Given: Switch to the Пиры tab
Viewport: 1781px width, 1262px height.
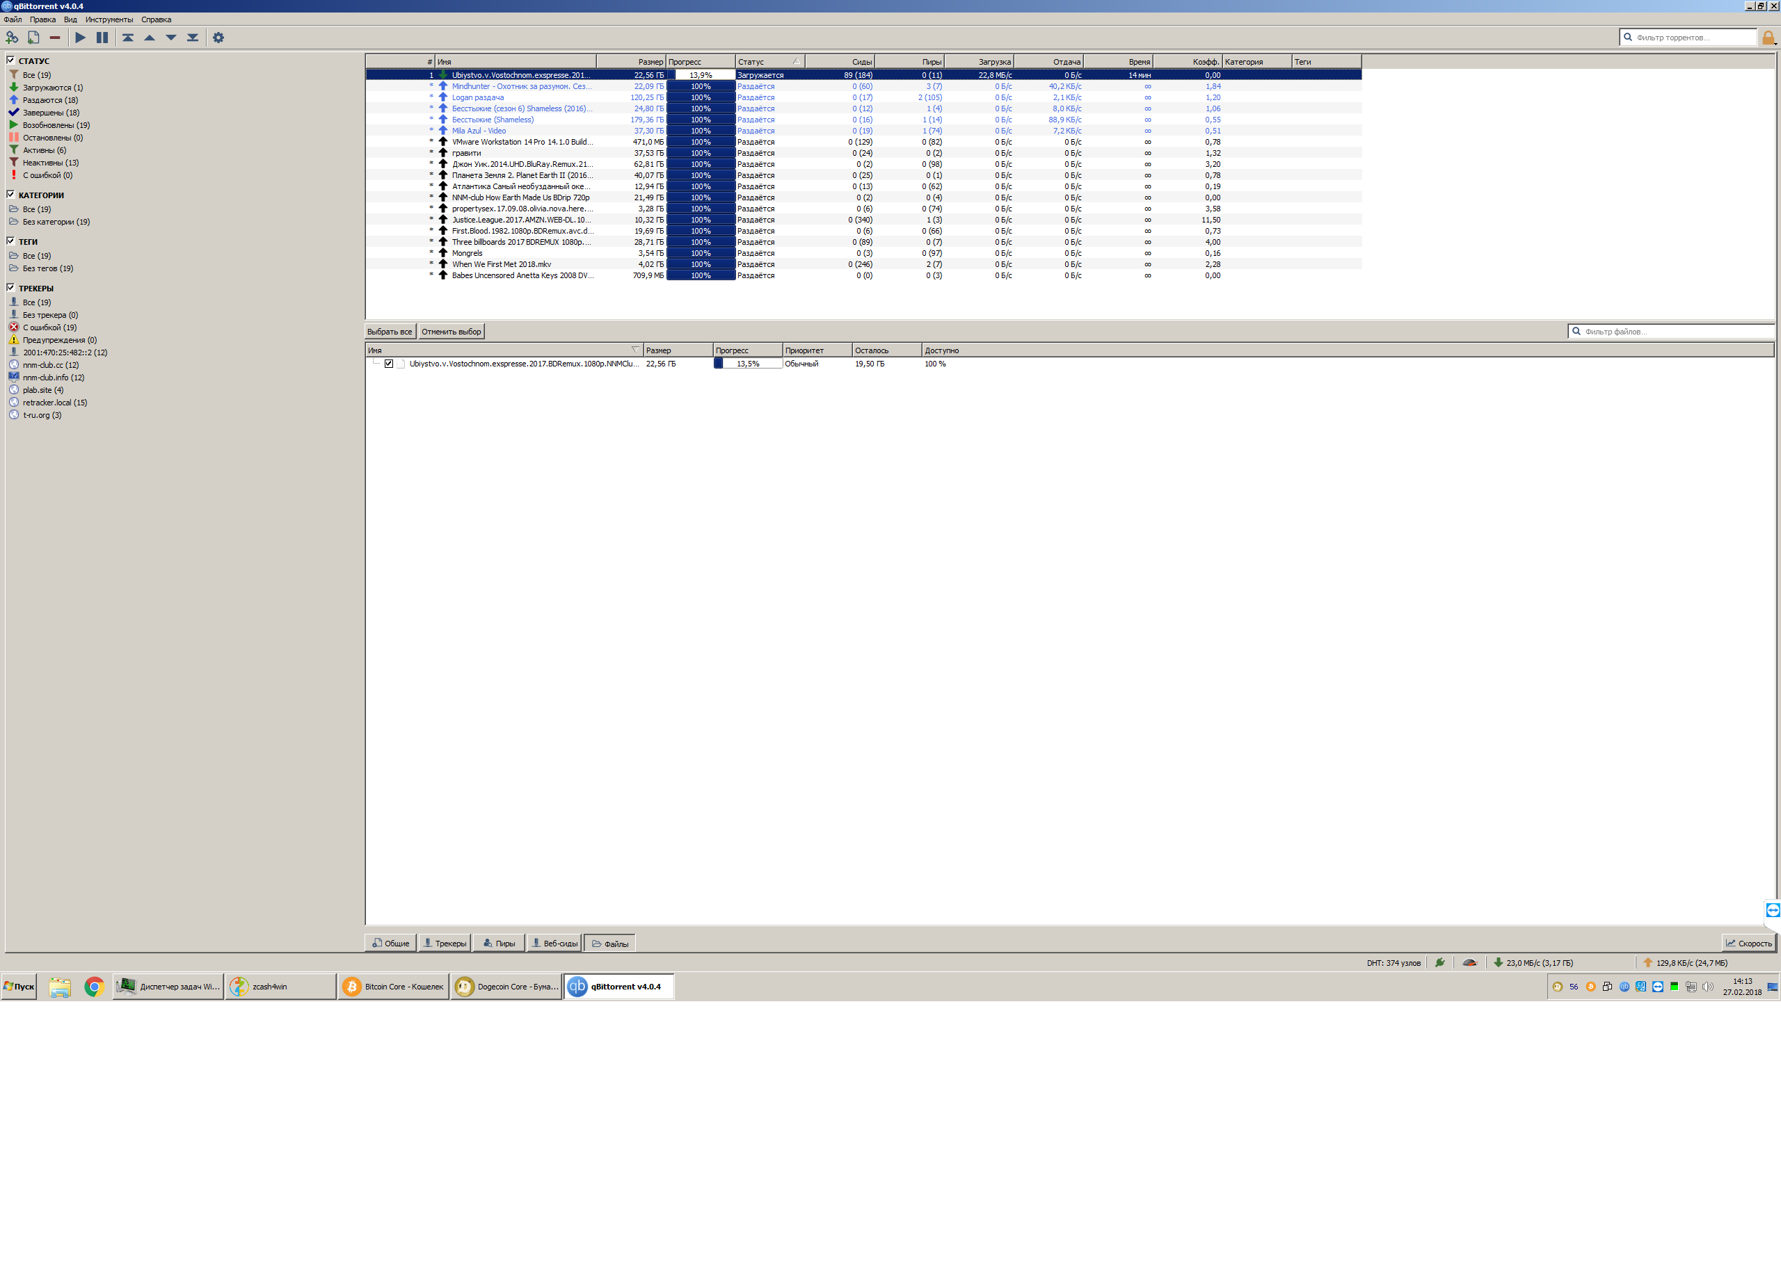Looking at the screenshot, I should 498,944.
